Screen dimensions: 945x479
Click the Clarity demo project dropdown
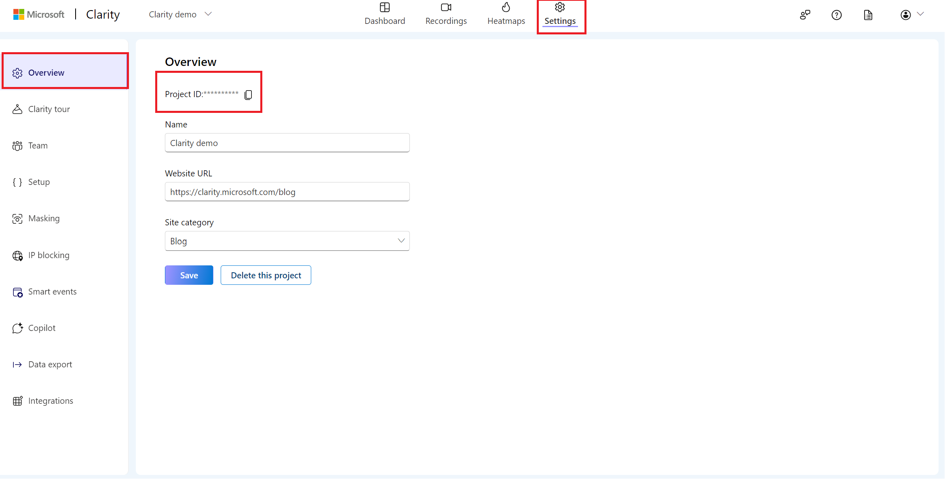pos(179,13)
